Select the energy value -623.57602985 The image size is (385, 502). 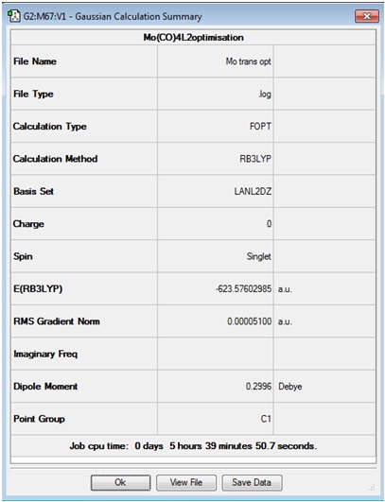point(243,288)
